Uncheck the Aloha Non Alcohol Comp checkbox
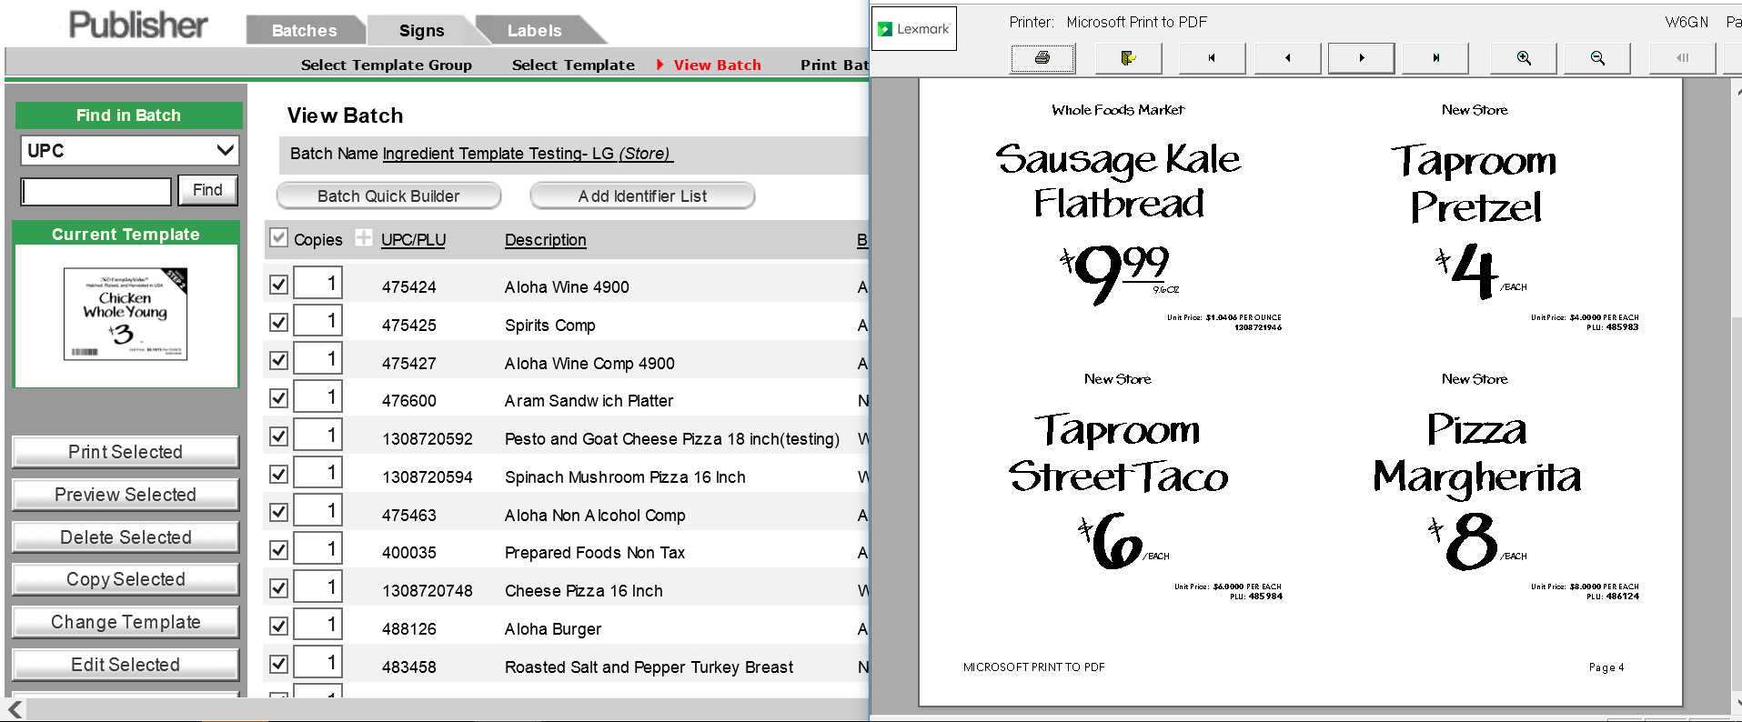Image resolution: width=1742 pixels, height=722 pixels. [x=279, y=513]
